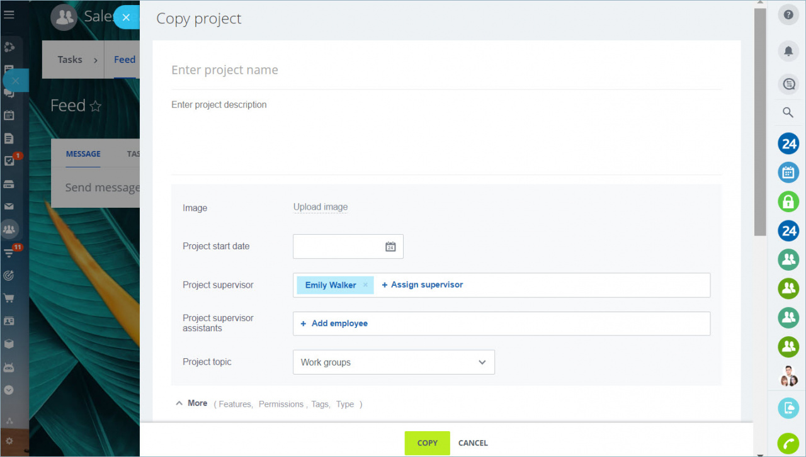Click the Project start date field
The width and height of the screenshot is (806, 457).
(348, 247)
